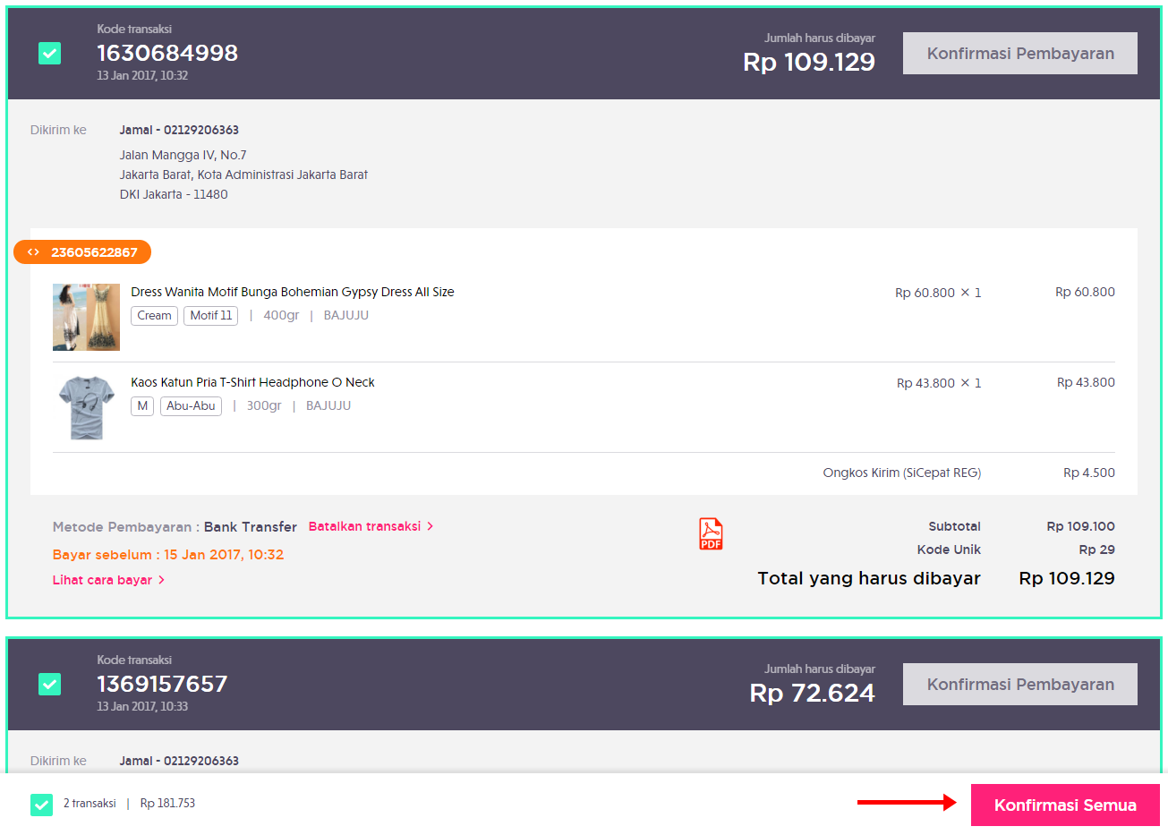Viewport: 1168px width, 835px height.
Task: Uncheck transaction 1630684998 checkbox
Action: [50, 54]
